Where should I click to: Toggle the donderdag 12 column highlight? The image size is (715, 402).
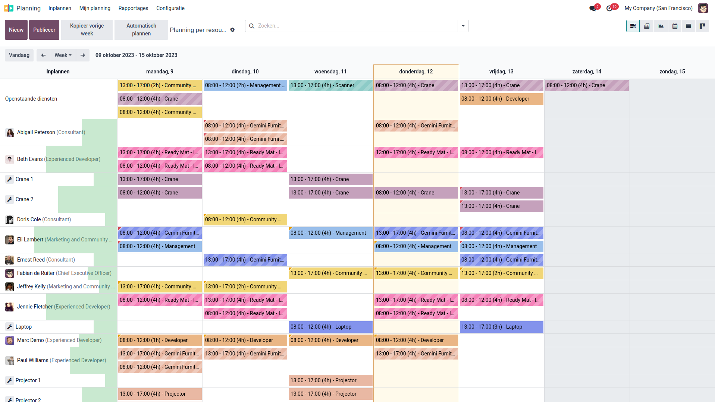pos(415,72)
